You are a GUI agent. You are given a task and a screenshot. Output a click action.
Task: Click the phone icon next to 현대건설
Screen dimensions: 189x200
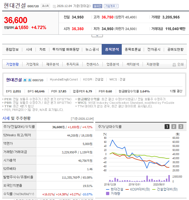pyautogui.click(x=30, y=80)
